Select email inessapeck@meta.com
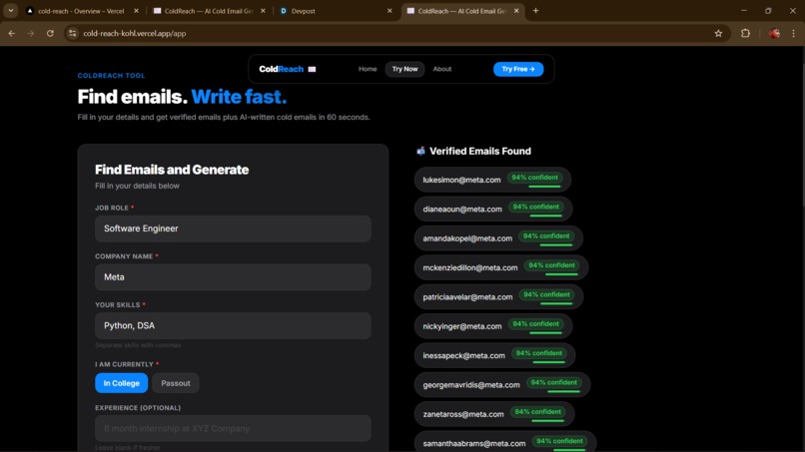805x452 pixels. 463,355
